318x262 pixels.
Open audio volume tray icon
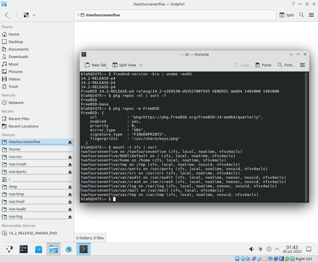point(251,249)
